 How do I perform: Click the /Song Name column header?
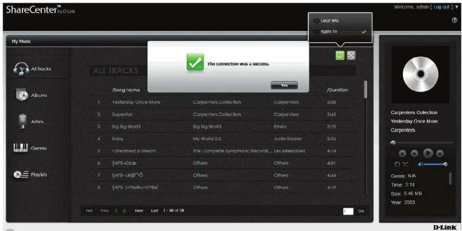coord(125,90)
